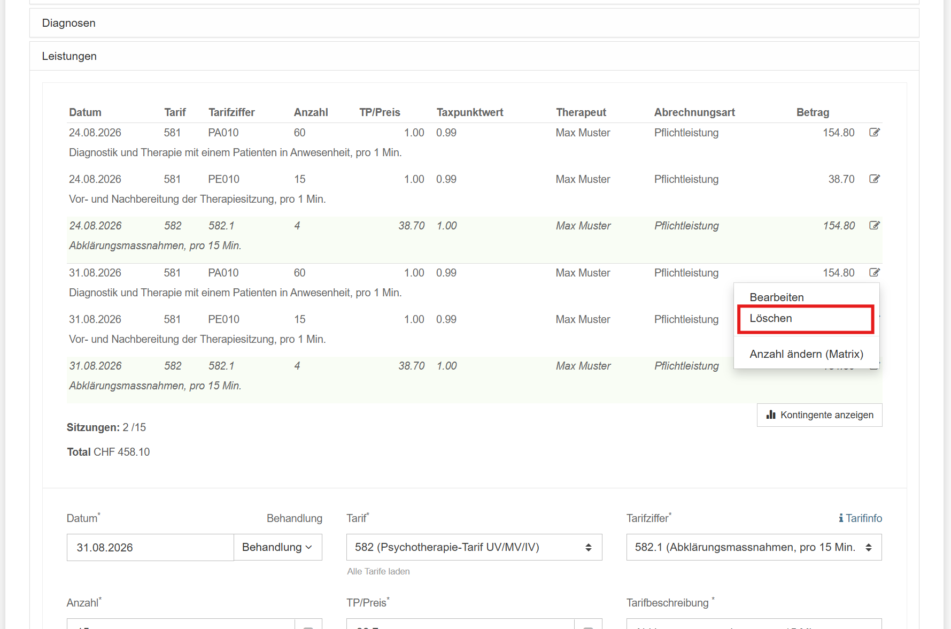Select 582.1 code in the 24.08.2026 row

(221, 226)
